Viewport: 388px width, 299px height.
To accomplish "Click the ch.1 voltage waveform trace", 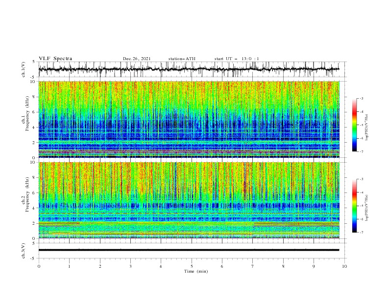I will [x=189, y=69].
